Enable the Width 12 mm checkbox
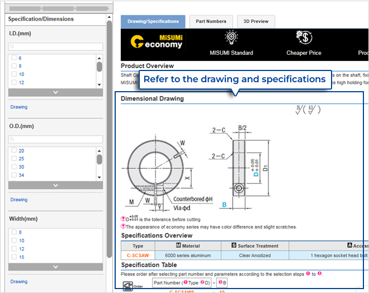This screenshot has height=293, width=369. point(14,249)
